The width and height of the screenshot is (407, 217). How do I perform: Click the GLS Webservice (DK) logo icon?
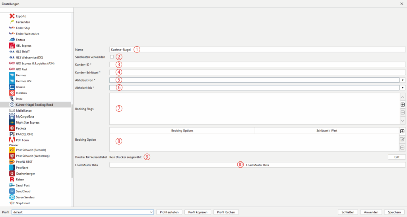point(12,57)
